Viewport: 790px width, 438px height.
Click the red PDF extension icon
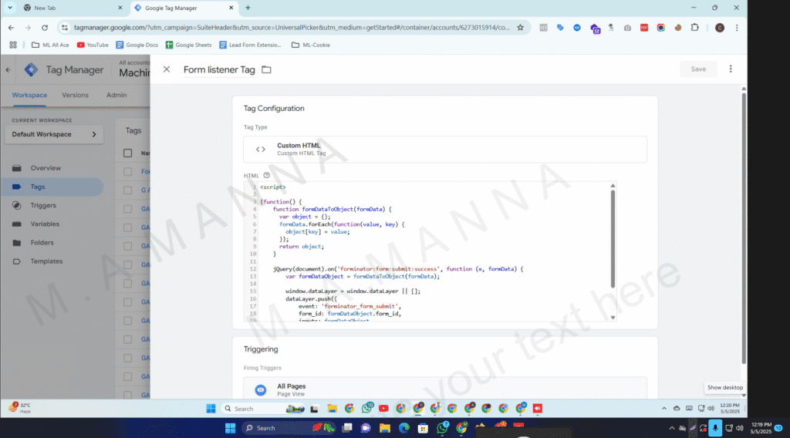tap(644, 28)
